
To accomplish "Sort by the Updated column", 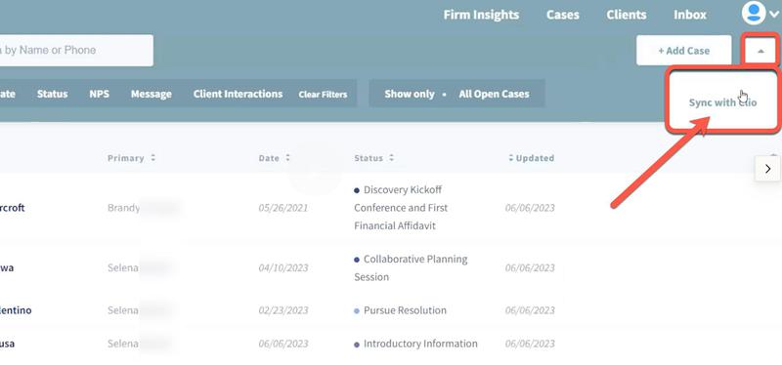I will tap(531, 158).
